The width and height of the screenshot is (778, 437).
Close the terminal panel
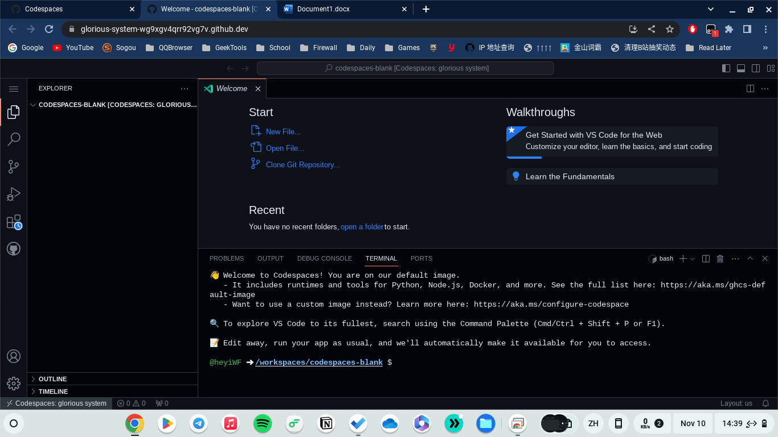tap(765, 258)
